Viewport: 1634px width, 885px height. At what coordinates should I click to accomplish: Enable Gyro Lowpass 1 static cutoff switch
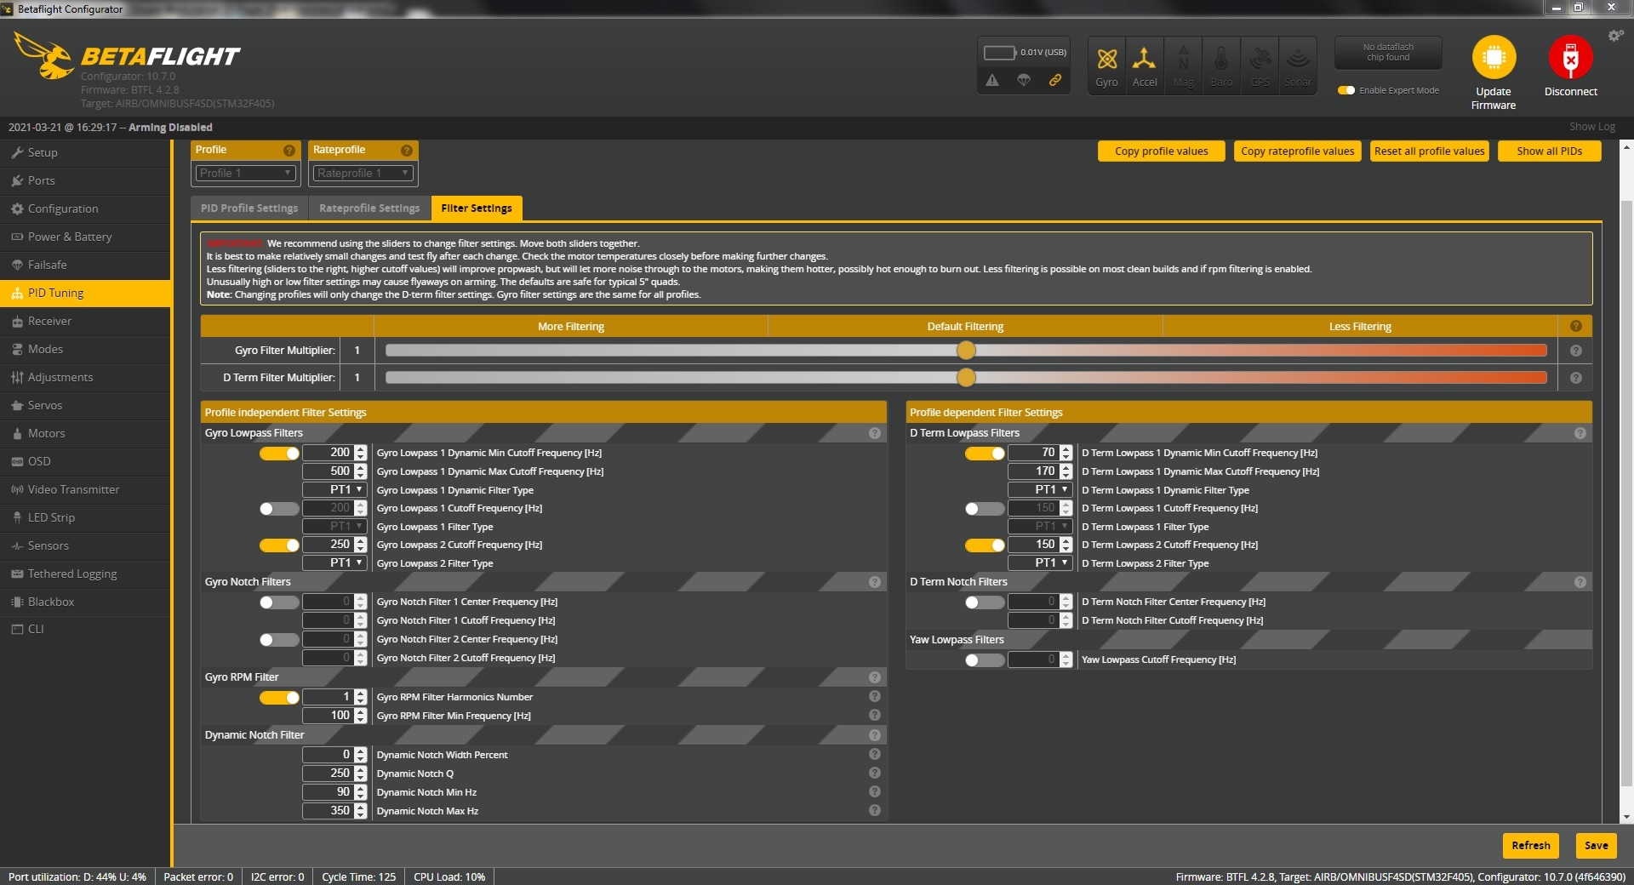279,509
